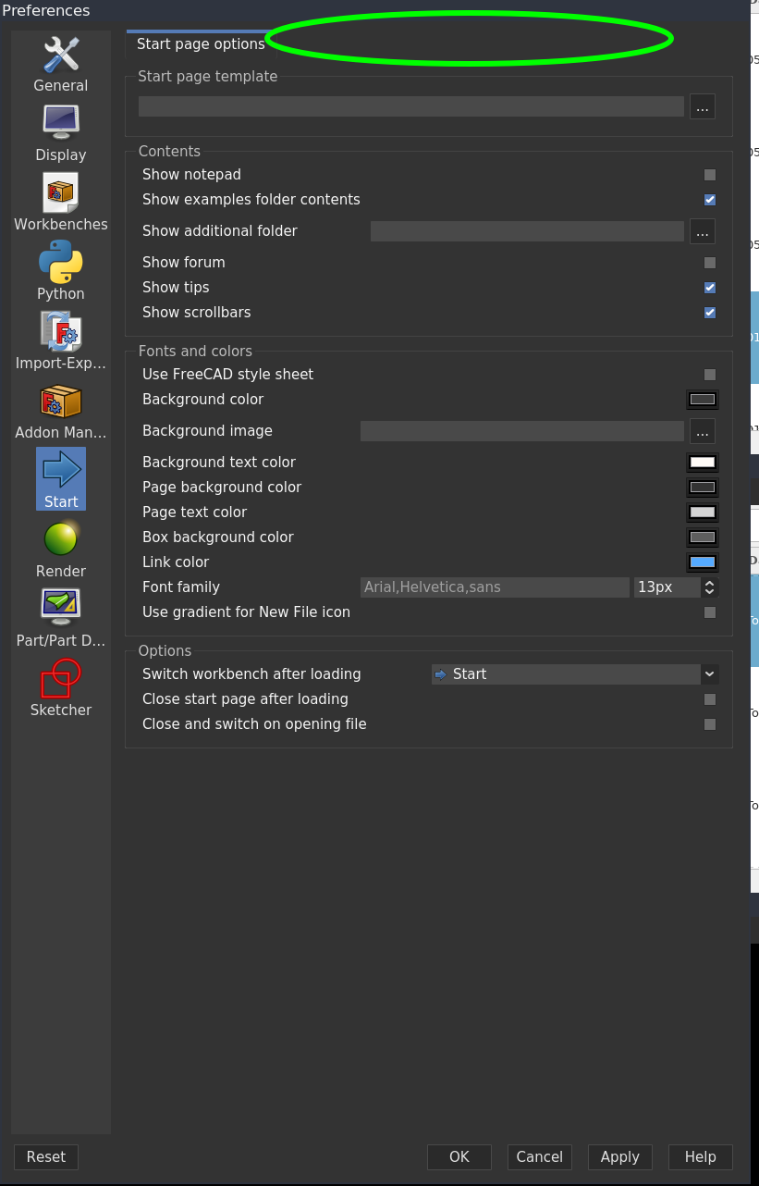Switch to the Start page options tab

tap(200, 43)
